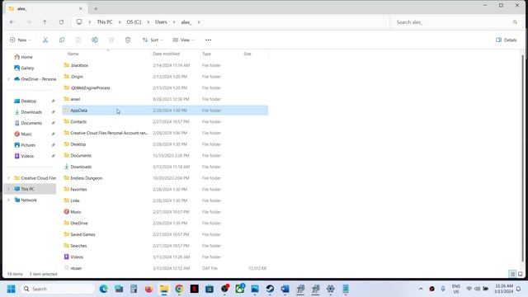This screenshot has height=297, width=528.
Task: Select the OneDrive folder in file list
Action: coord(165,224)
